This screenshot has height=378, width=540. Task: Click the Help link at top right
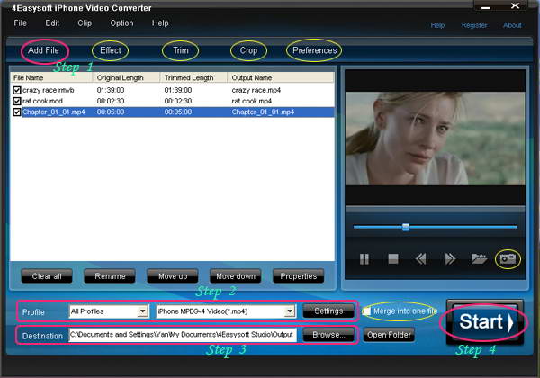[437, 25]
